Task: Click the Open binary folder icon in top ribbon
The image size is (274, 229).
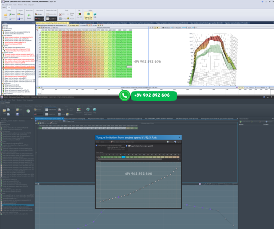Action: click(6, 16)
